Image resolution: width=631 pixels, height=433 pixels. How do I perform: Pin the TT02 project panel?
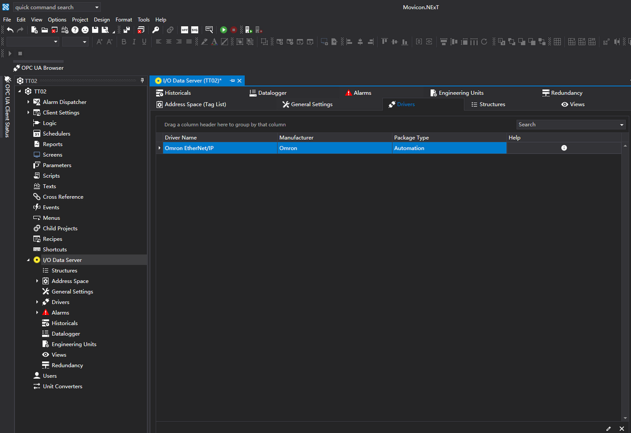(142, 80)
